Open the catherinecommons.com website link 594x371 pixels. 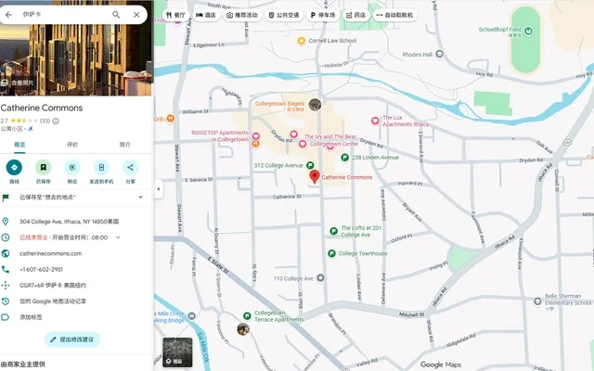pos(51,253)
